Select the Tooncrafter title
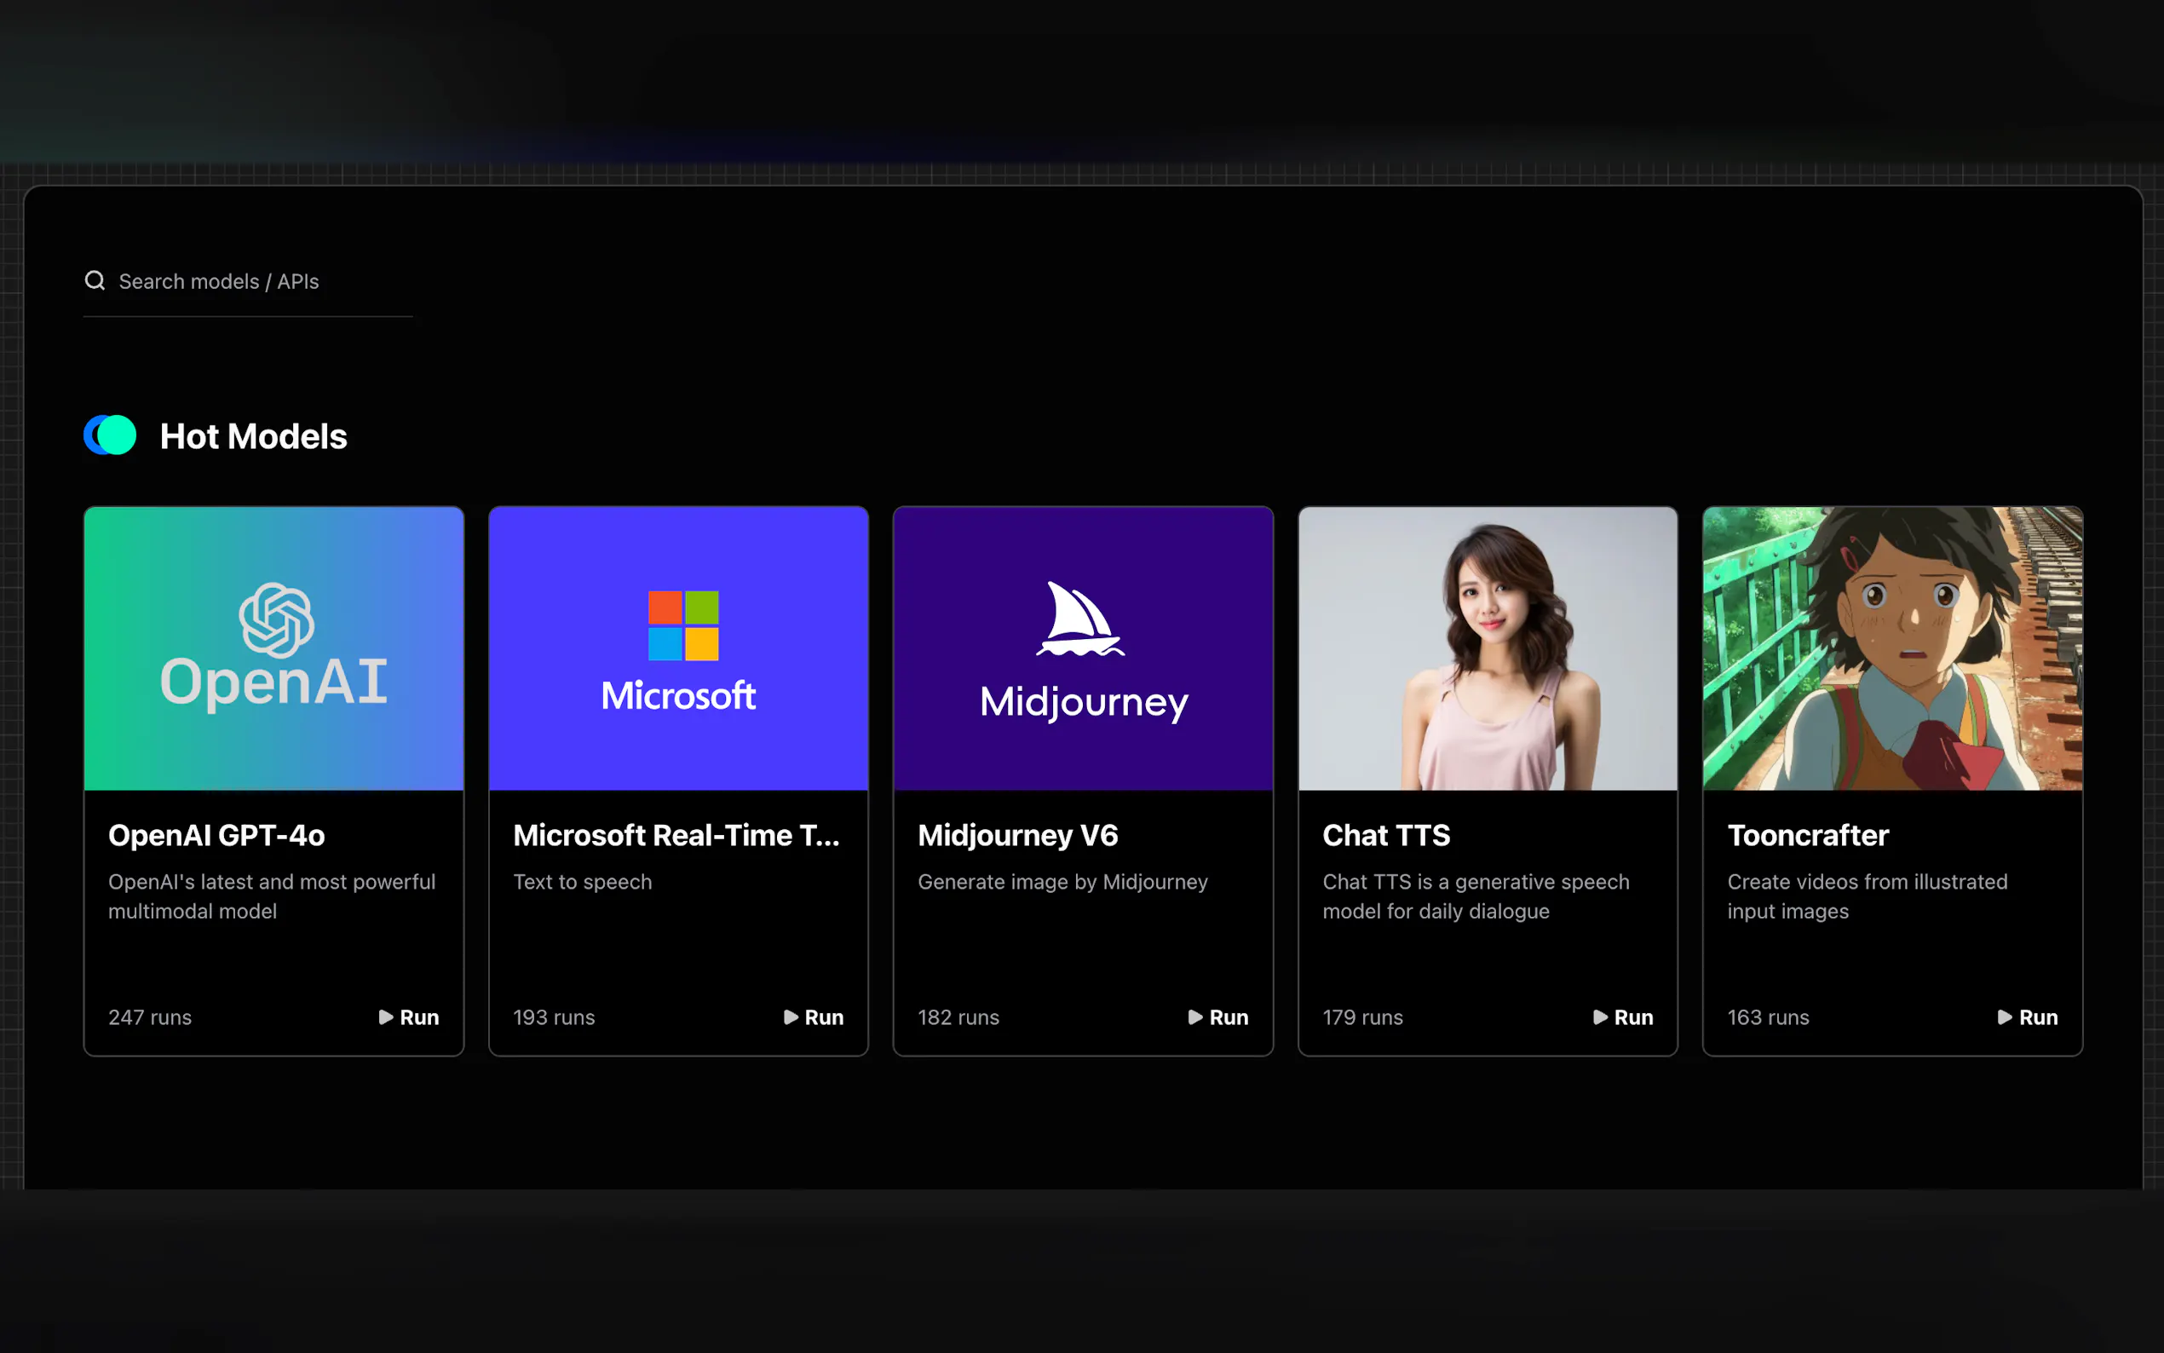Image resolution: width=2164 pixels, height=1353 pixels. (x=1807, y=835)
